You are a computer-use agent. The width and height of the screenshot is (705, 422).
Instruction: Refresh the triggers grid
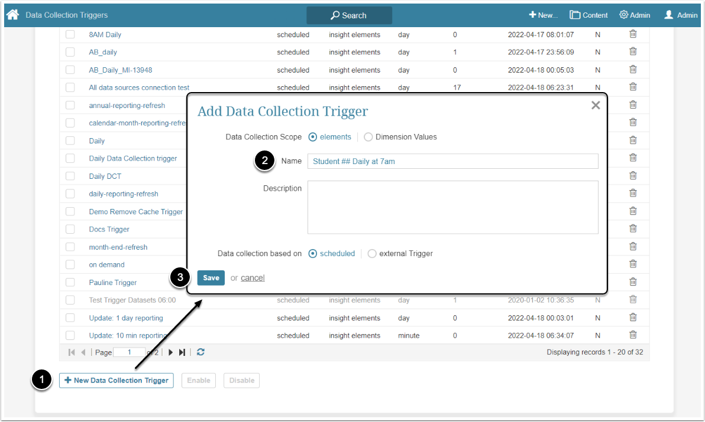[x=200, y=352]
